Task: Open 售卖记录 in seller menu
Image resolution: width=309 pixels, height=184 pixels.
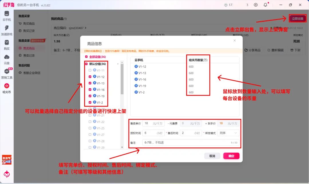Action: pyautogui.click(x=27, y=55)
